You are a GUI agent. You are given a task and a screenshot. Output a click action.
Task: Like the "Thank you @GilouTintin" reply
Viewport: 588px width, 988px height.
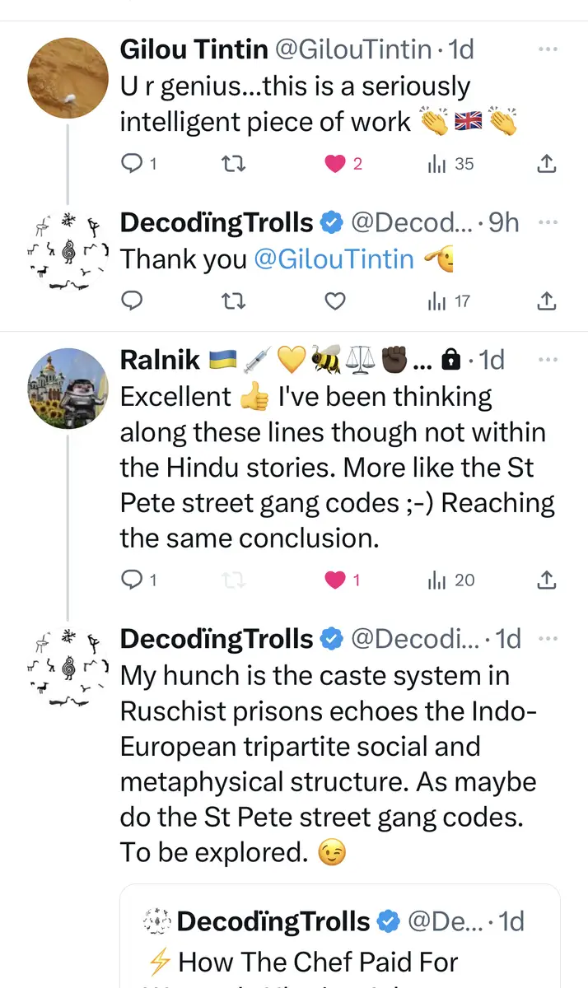[x=334, y=301]
